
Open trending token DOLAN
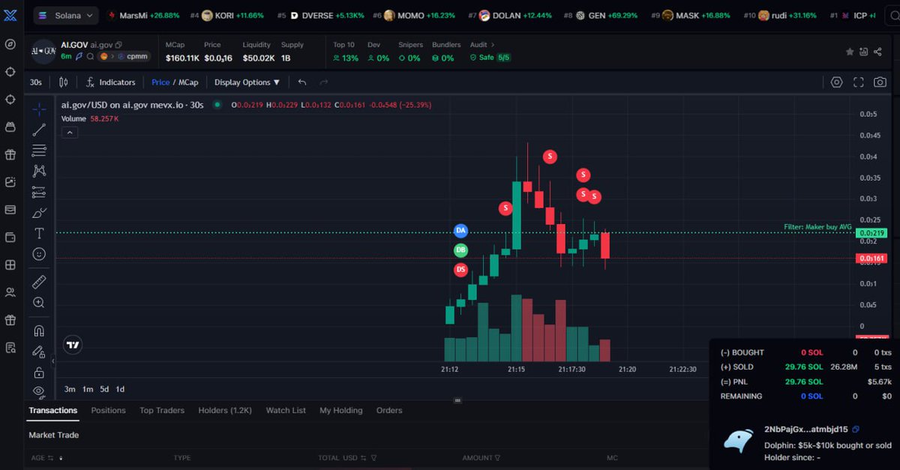(510, 15)
